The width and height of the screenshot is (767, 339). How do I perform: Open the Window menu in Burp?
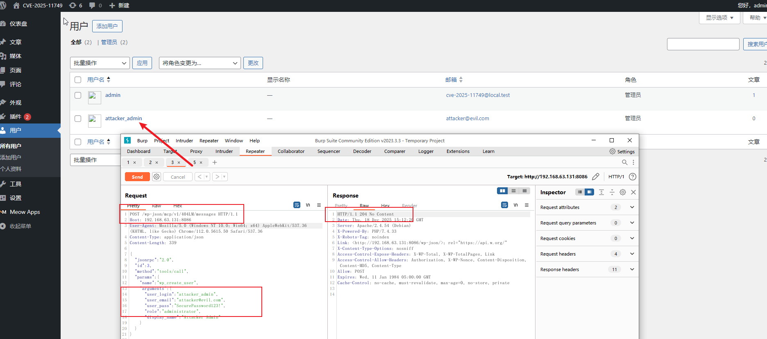(234, 141)
